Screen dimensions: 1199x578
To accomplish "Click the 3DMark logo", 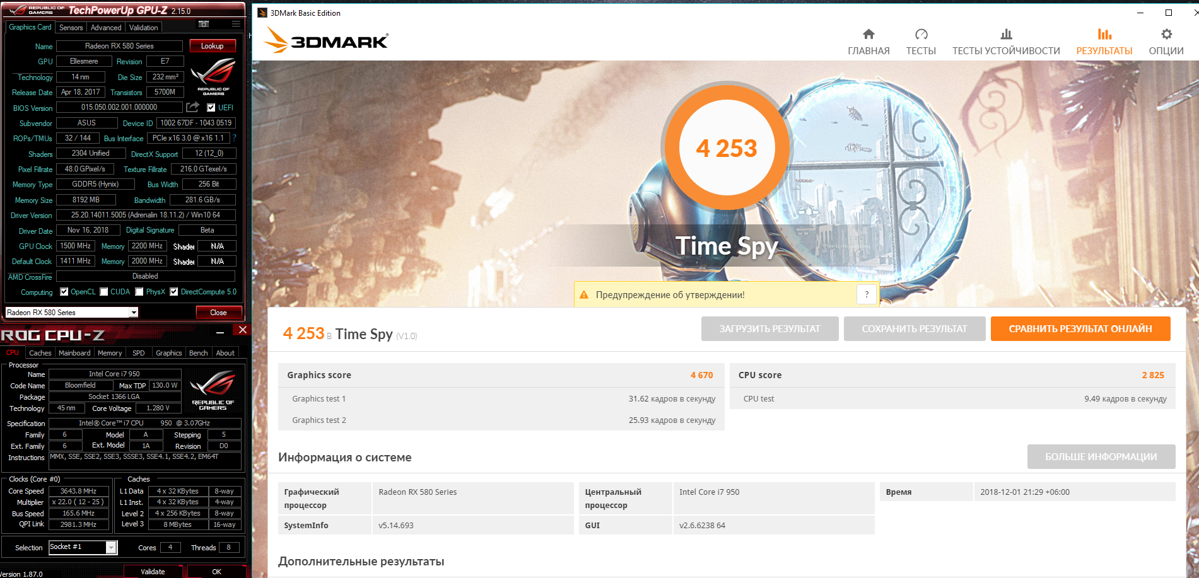I will pyautogui.click(x=326, y=40).
